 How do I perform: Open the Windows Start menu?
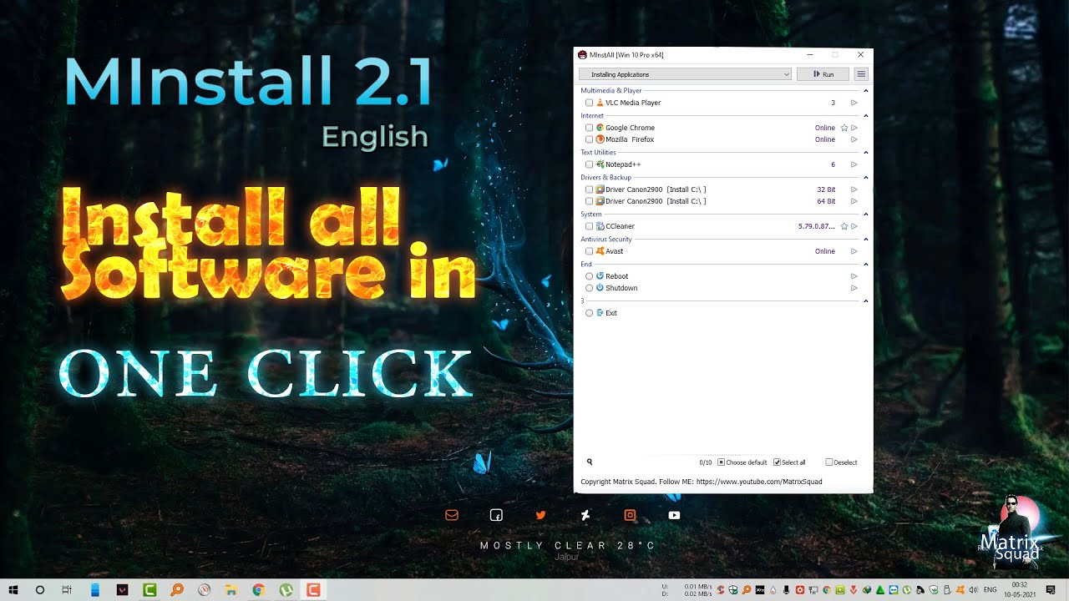(13, 590)
